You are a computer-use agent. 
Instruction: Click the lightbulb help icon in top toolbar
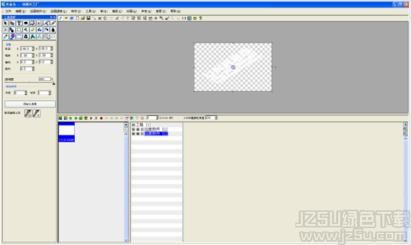pos(201,18)
